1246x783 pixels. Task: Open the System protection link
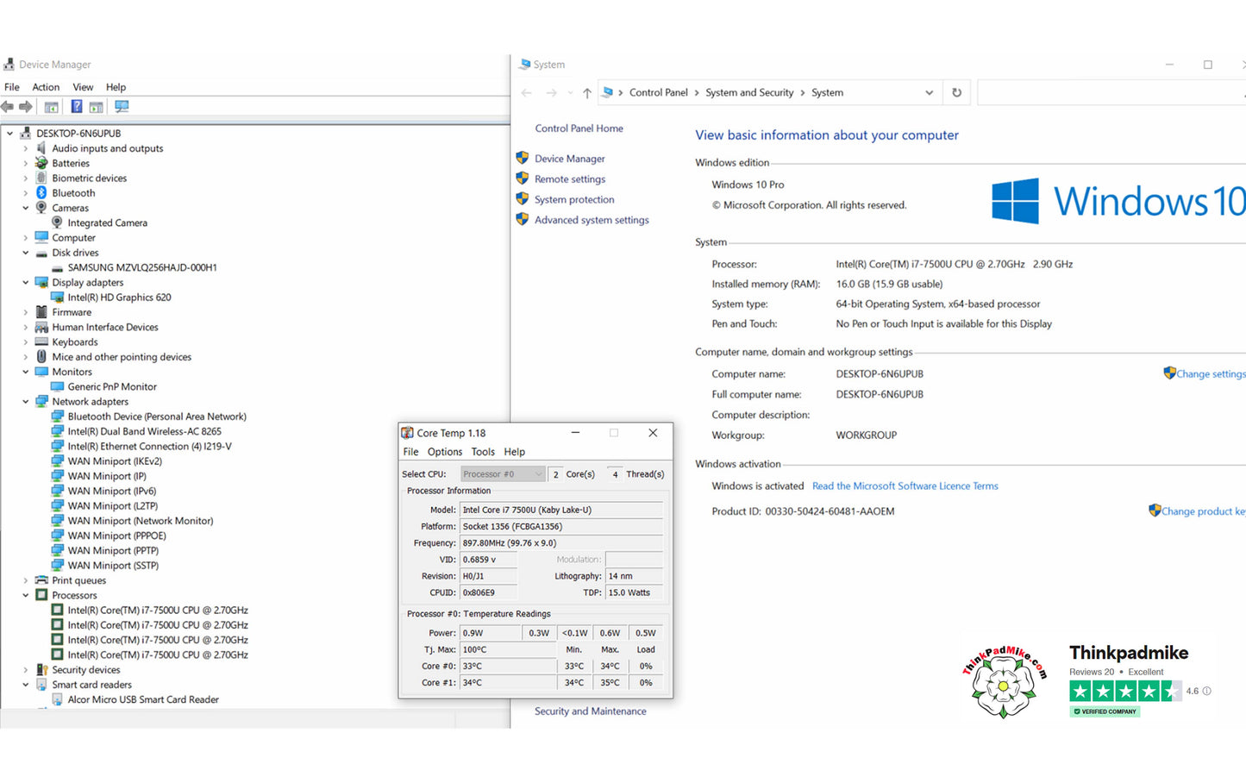click(x=574, y=199)
